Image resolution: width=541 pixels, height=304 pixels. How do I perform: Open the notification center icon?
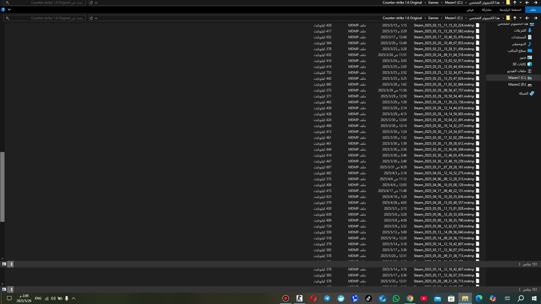(x=9, y=298)
